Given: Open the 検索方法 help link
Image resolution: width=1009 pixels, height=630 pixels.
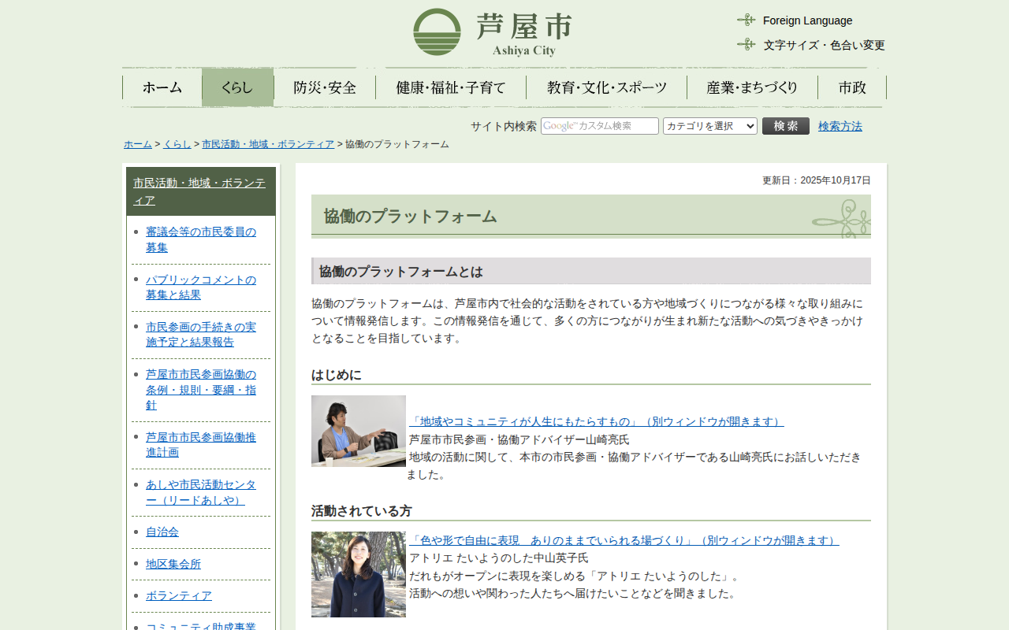Looking at the screenshot, I should [x=840, y=126].
